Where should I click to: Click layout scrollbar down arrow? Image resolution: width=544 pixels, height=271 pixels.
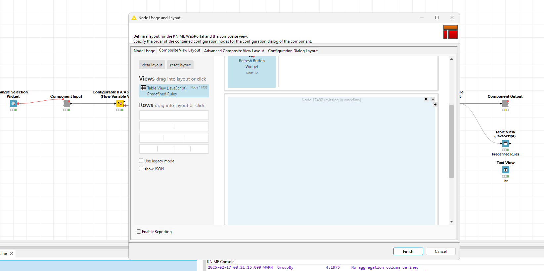tap(451, 222)
